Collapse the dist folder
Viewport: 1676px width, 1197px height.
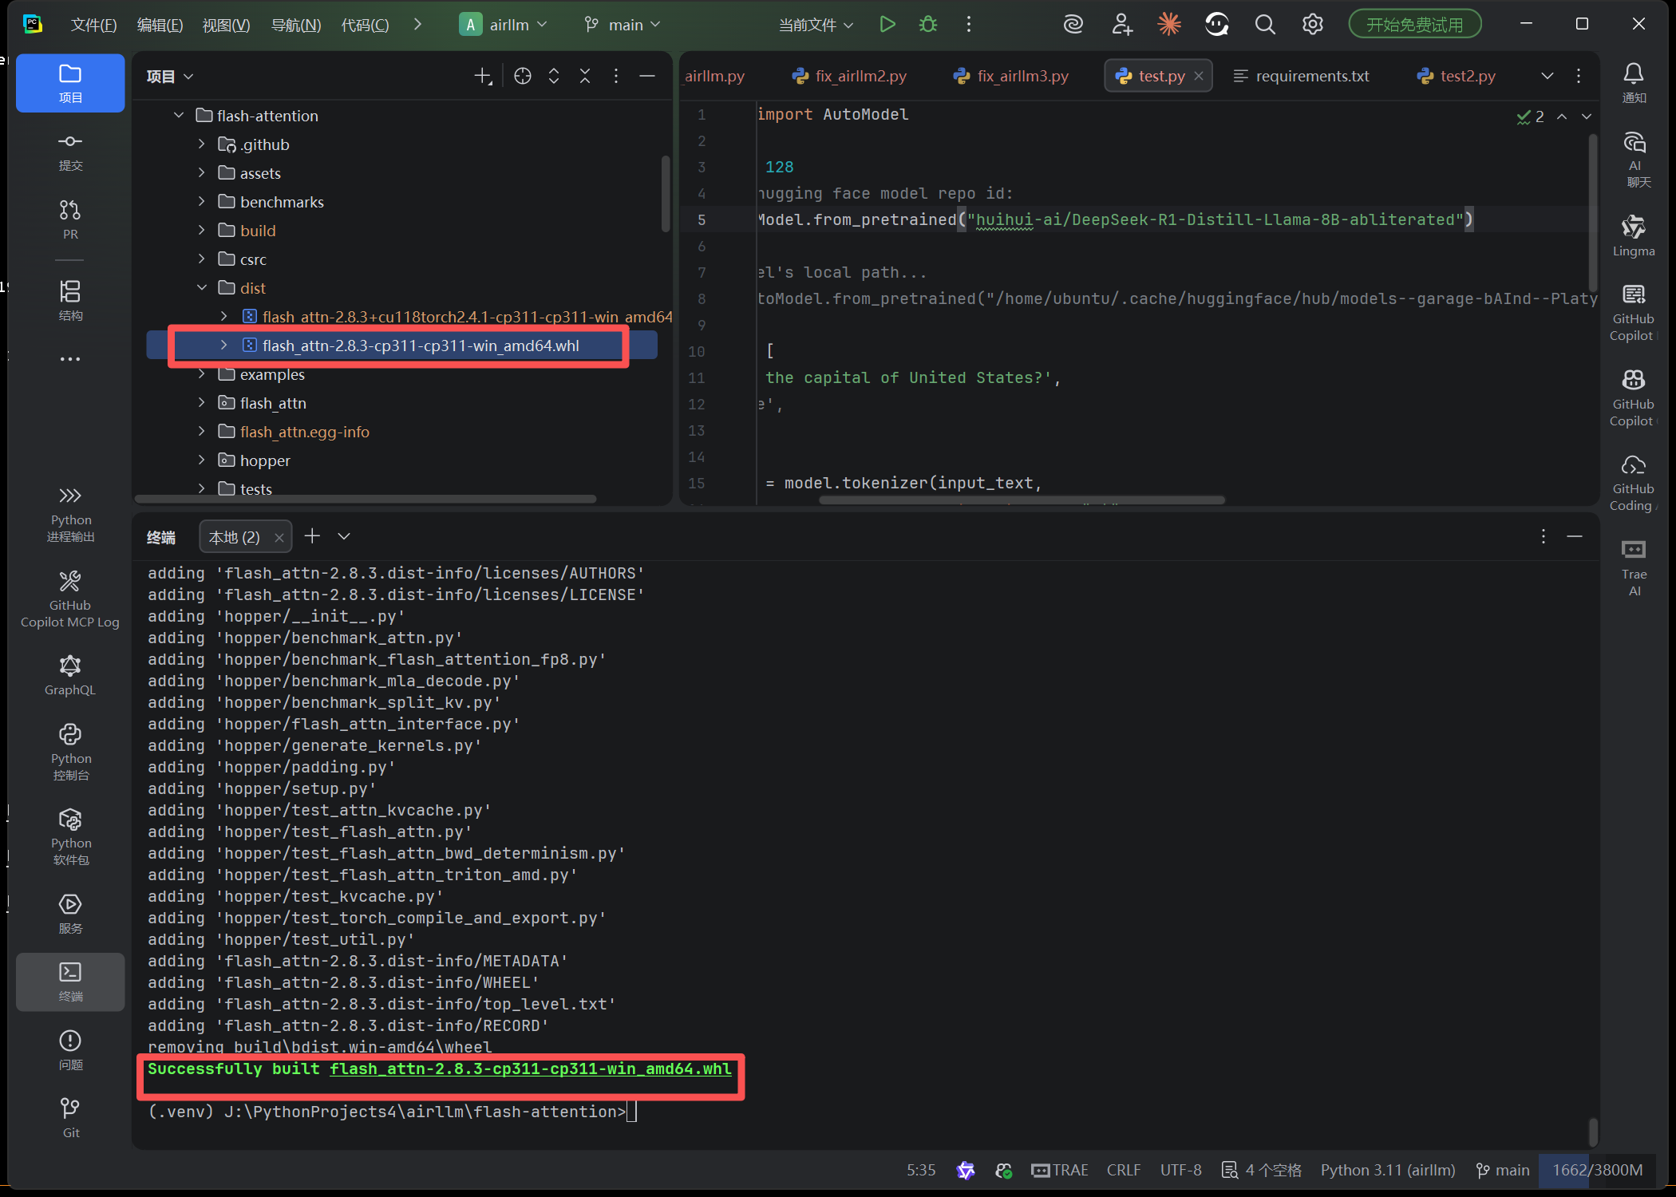click(x=202, y=287)
